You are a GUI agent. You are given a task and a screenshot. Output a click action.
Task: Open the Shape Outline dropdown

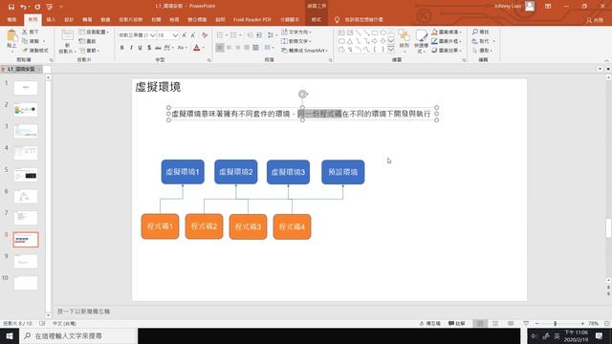[x=447, y=41]
